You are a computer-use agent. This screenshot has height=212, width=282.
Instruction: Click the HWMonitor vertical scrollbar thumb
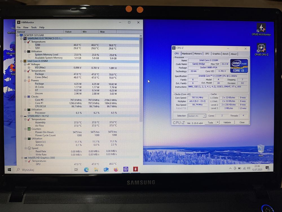141,79
